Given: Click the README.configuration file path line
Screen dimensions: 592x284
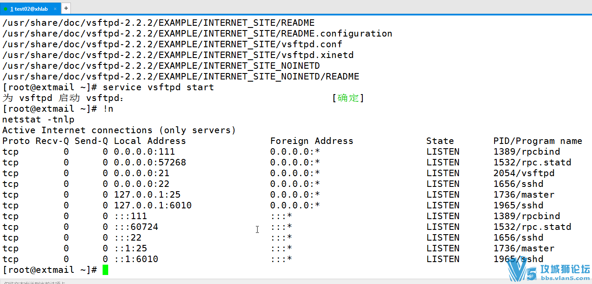Looking at the screenshot, I should (197, 34).
